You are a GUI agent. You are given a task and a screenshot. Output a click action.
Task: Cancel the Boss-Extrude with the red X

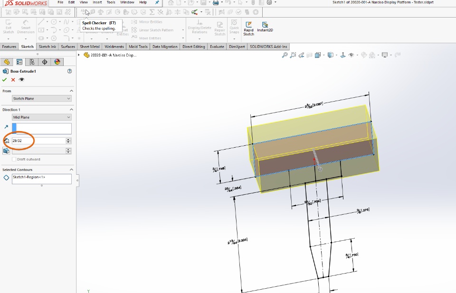pyautogui.click(x=13, y=80)
